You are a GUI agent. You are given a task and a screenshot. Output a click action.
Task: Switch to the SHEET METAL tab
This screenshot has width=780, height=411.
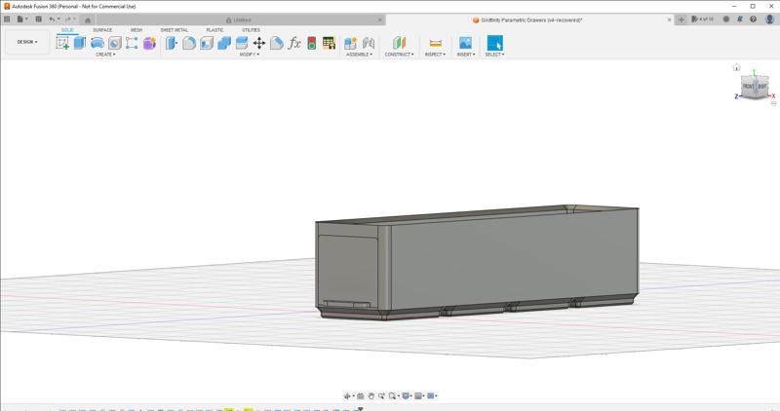pyautogui.click(x=175, y=30)
